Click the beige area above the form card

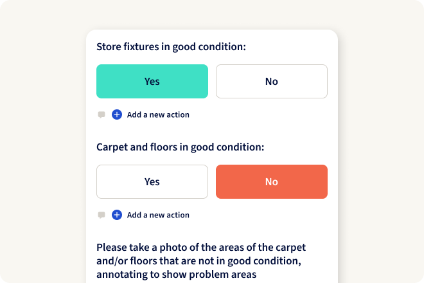[x=212, y=14]
